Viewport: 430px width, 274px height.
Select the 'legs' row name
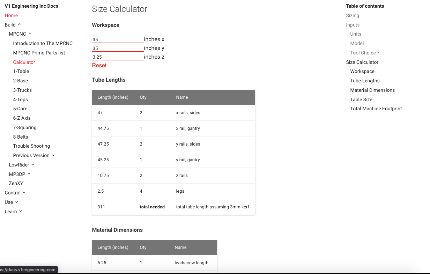[180, 191]
